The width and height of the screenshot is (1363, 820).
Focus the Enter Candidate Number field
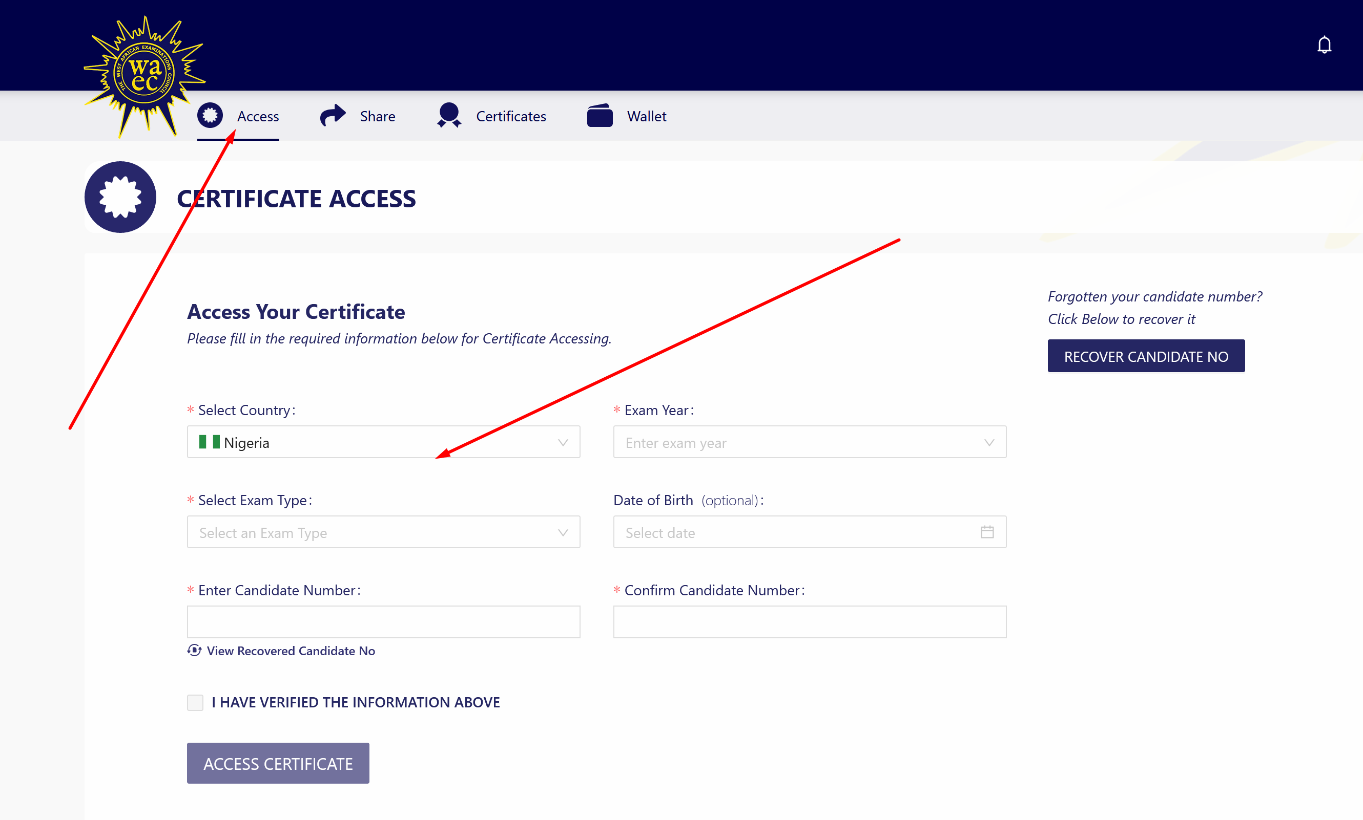383,621
